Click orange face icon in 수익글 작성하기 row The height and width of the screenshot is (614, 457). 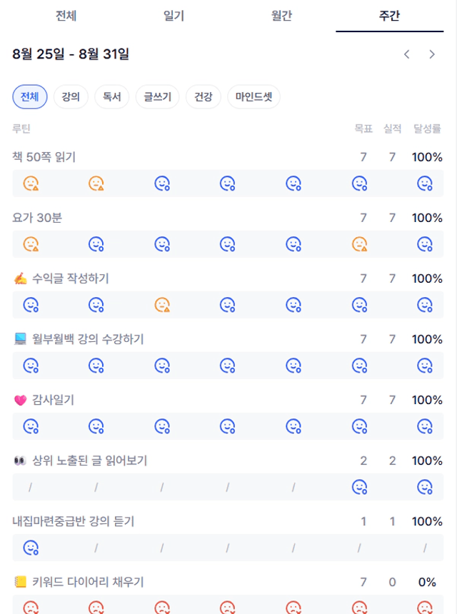click(162, 305)
